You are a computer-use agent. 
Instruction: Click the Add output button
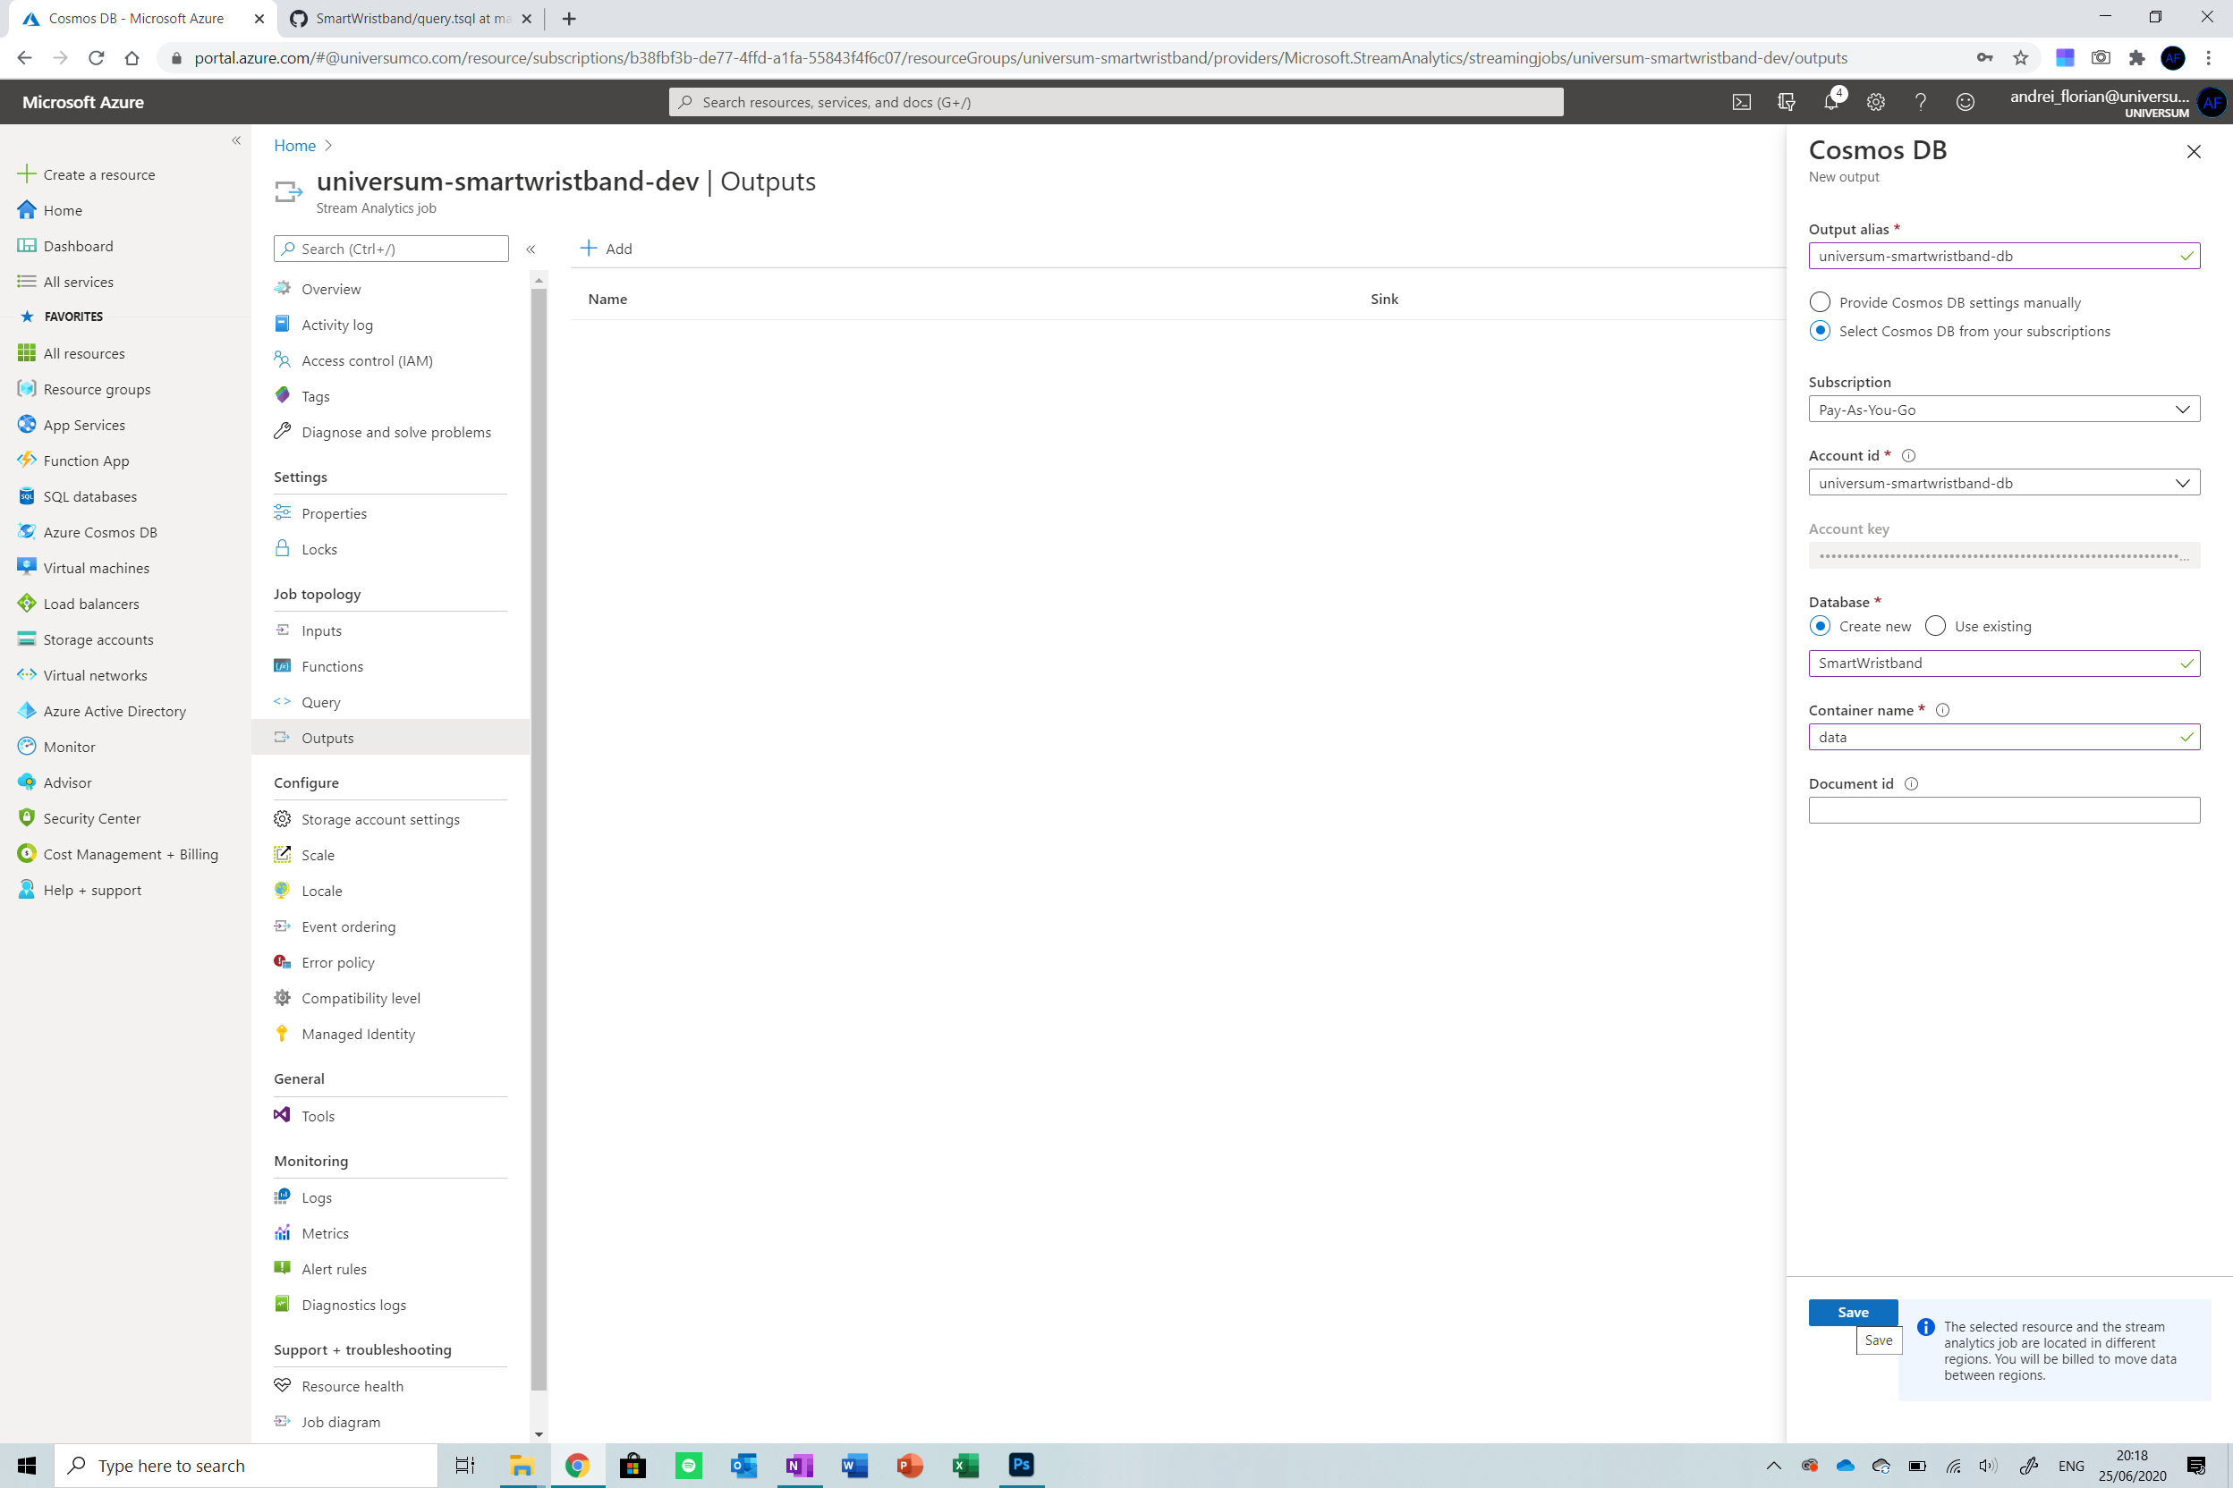pyautogui.click(x=606, y=249)
